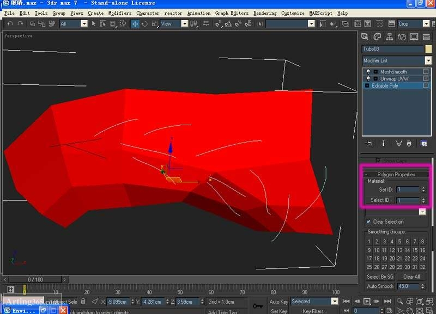Click the Select By SG button
Viewport: 436px width, 314px height.
[380, 276]
